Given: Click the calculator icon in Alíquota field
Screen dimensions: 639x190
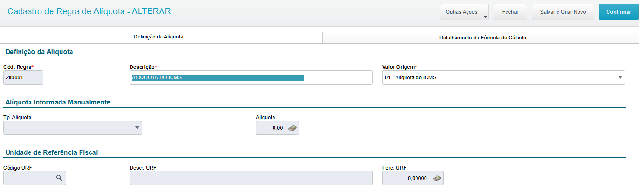Looking at the screenshot, I should [x=293, y=128].
